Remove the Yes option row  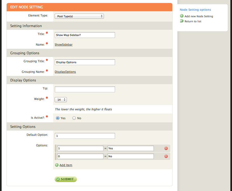(166, 148)
